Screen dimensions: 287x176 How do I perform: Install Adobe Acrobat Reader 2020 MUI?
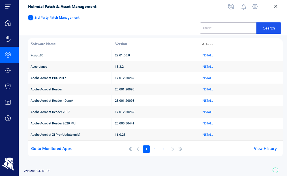(x=207, y=123)
